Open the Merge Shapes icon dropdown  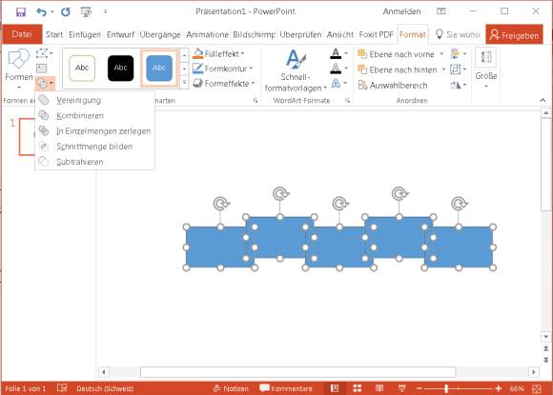click(x=45, y=84)
